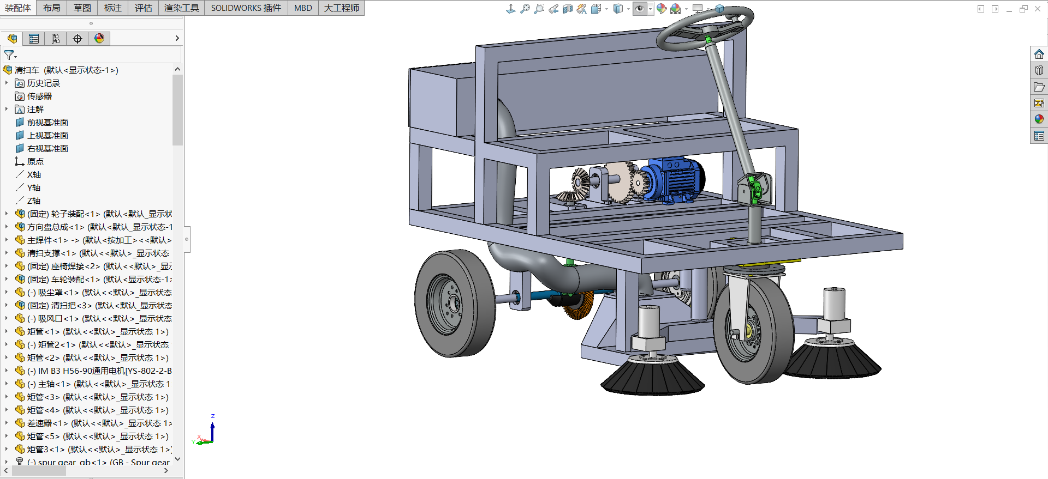This screenshot has width=1048, height=479.
Task: Open Hide/Show Items dropdown arrow
Action: (x=651, y=9)
